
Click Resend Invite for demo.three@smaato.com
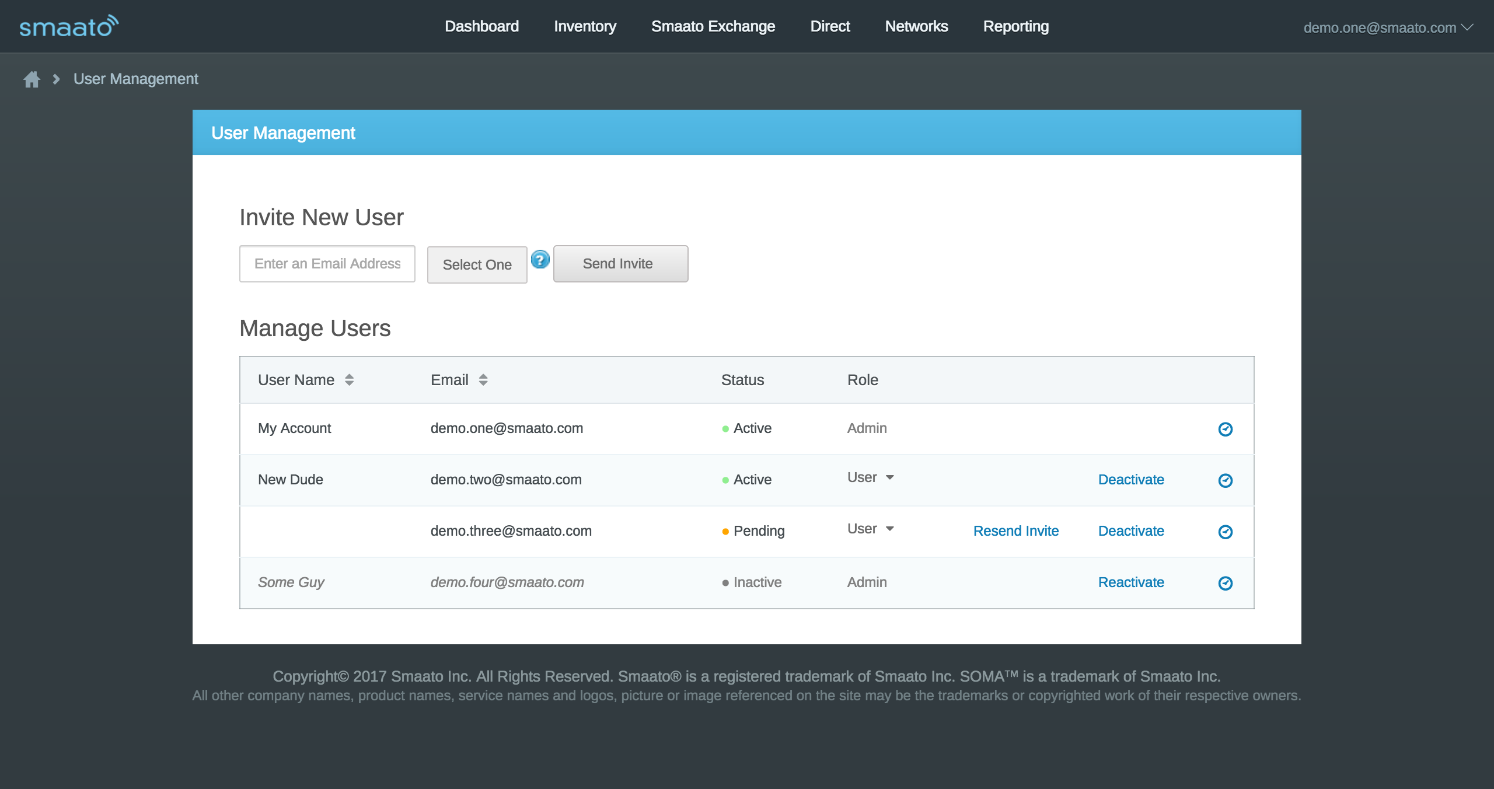[x=1015, y=531]
